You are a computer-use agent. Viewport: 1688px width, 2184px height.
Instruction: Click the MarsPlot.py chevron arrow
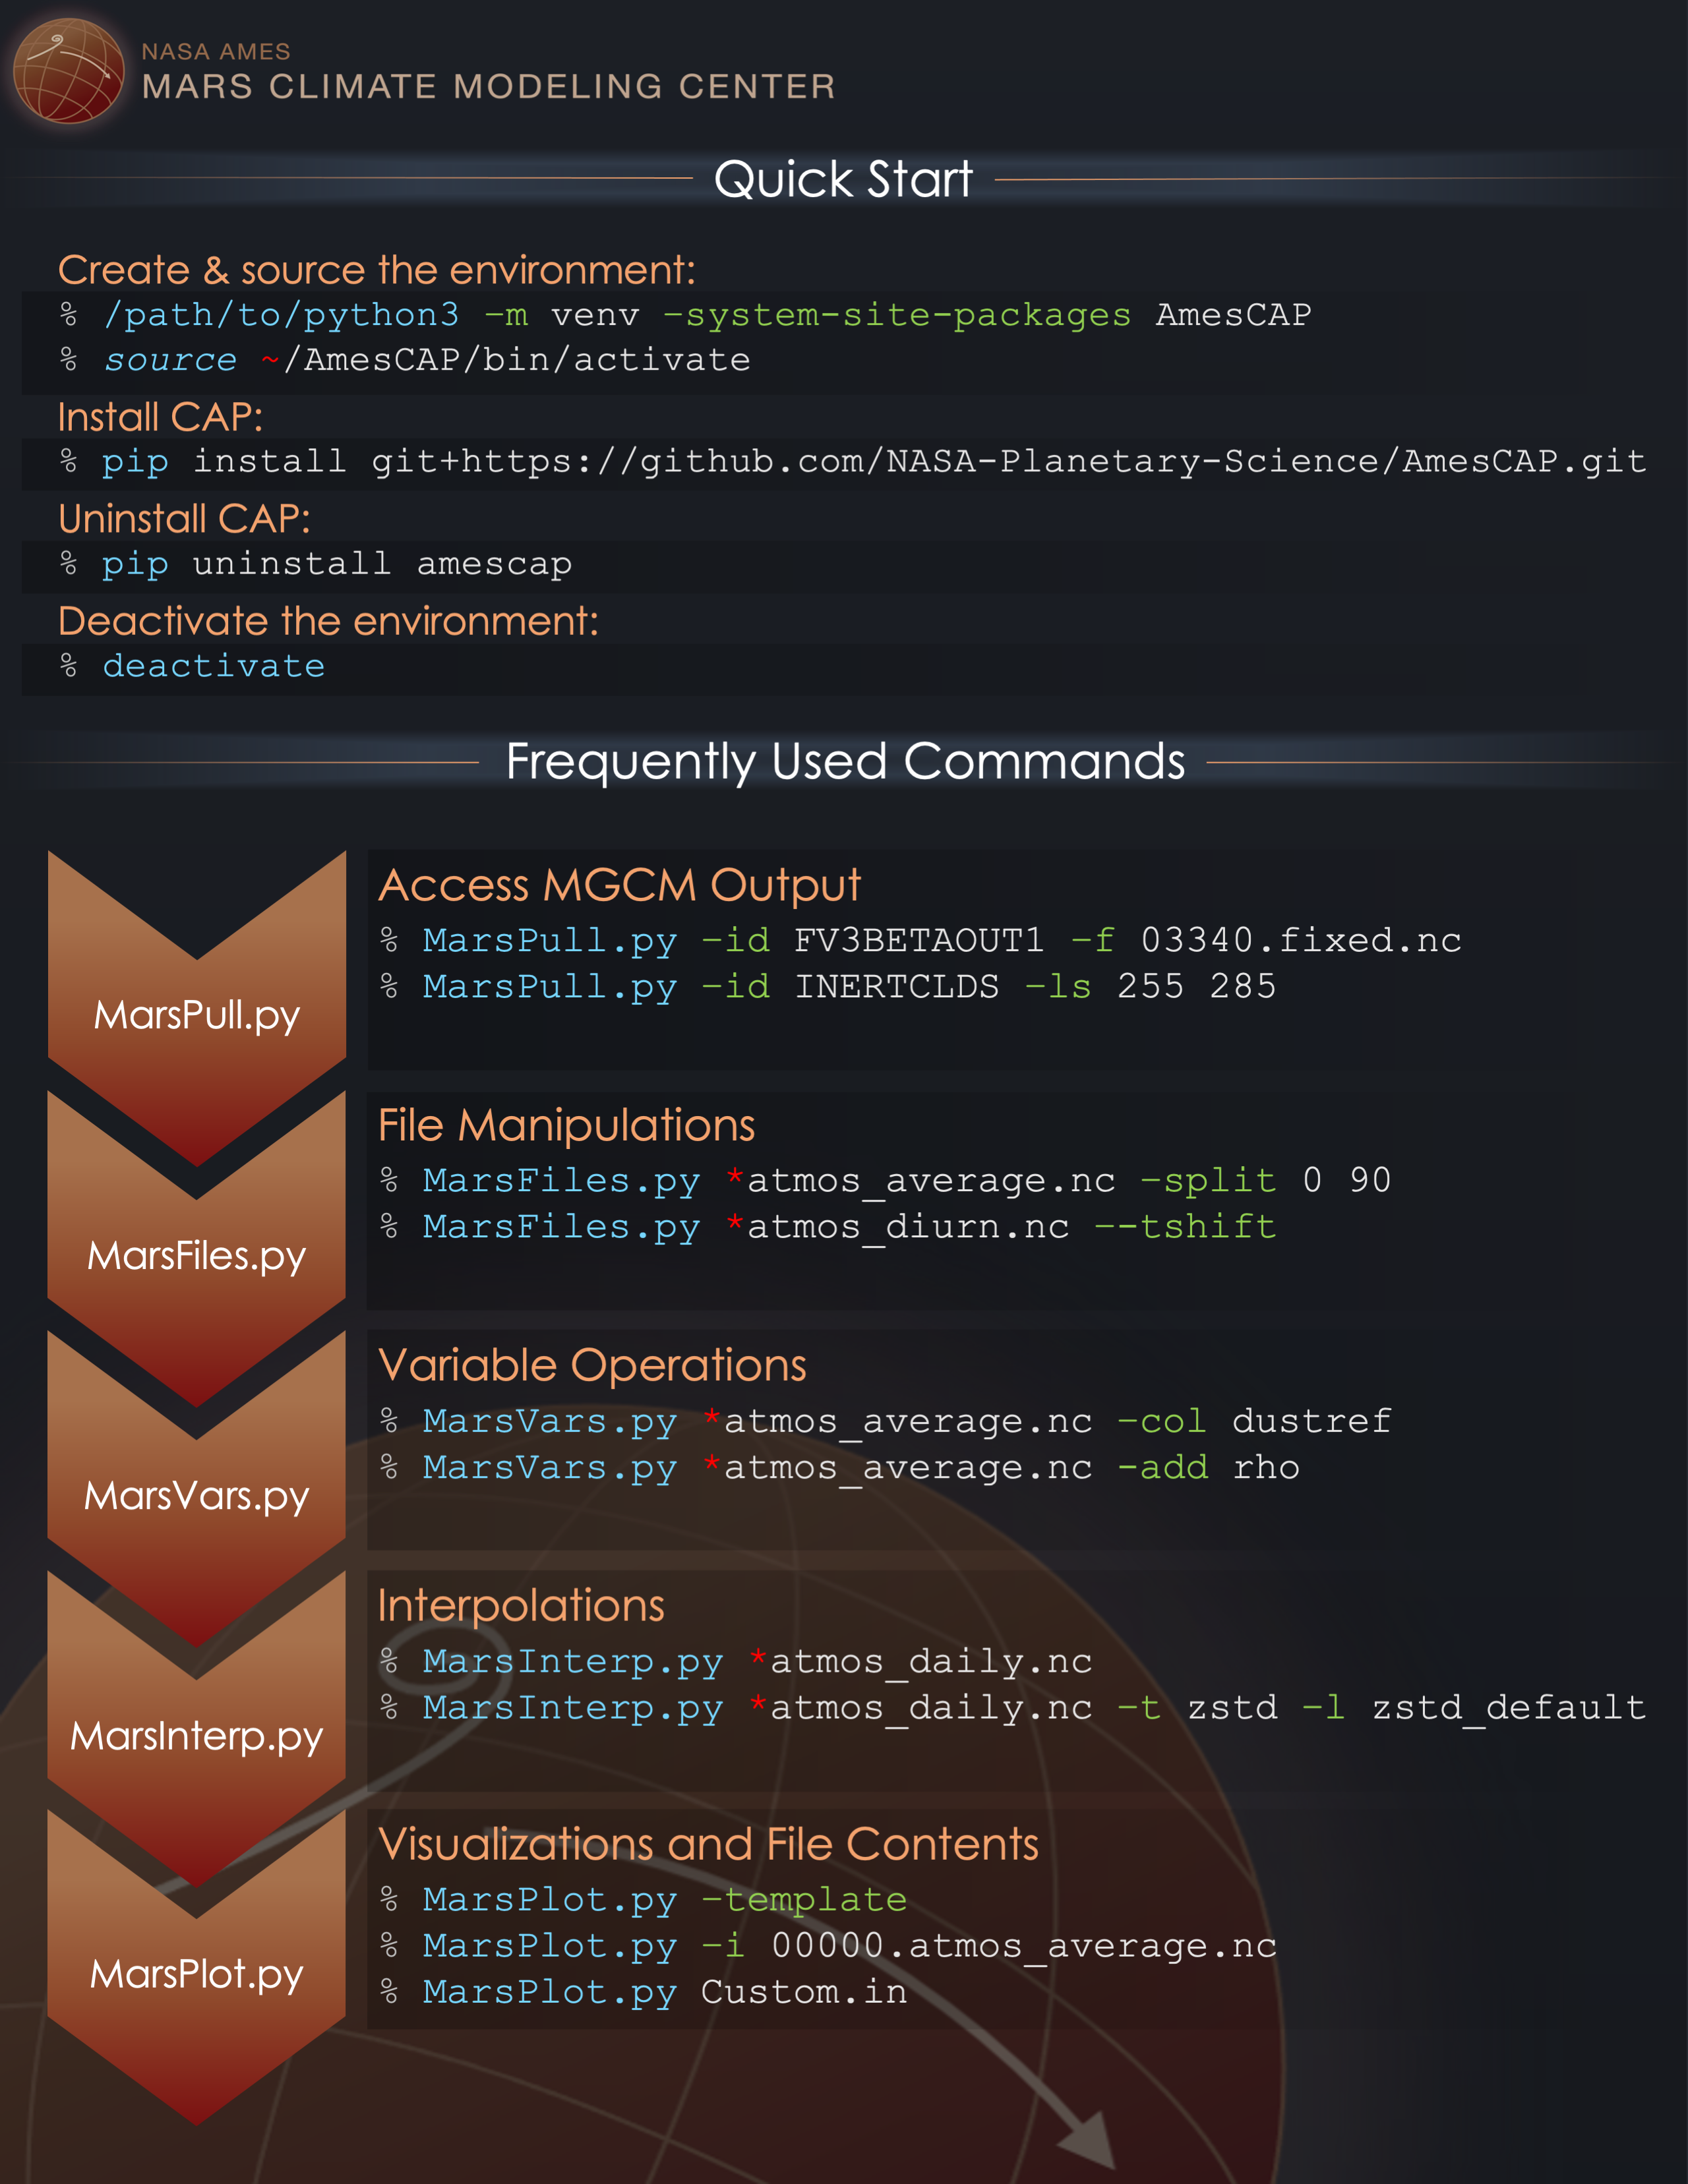pos(197,1968)
